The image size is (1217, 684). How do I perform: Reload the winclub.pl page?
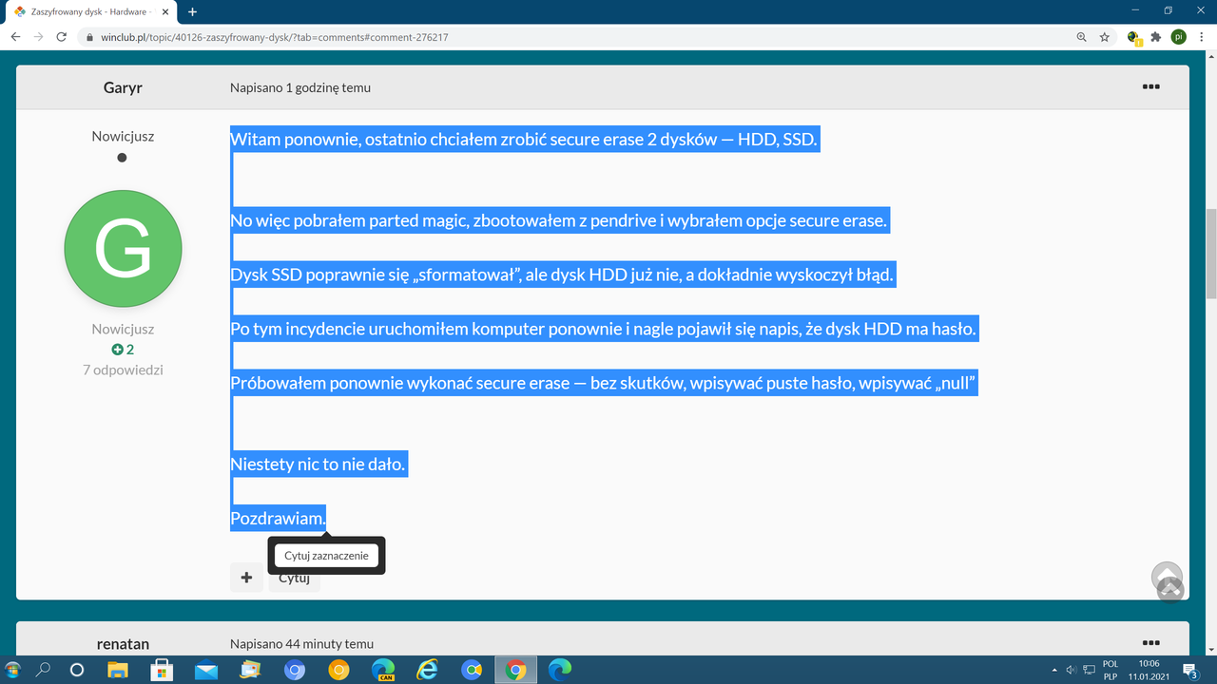point(63,37)
